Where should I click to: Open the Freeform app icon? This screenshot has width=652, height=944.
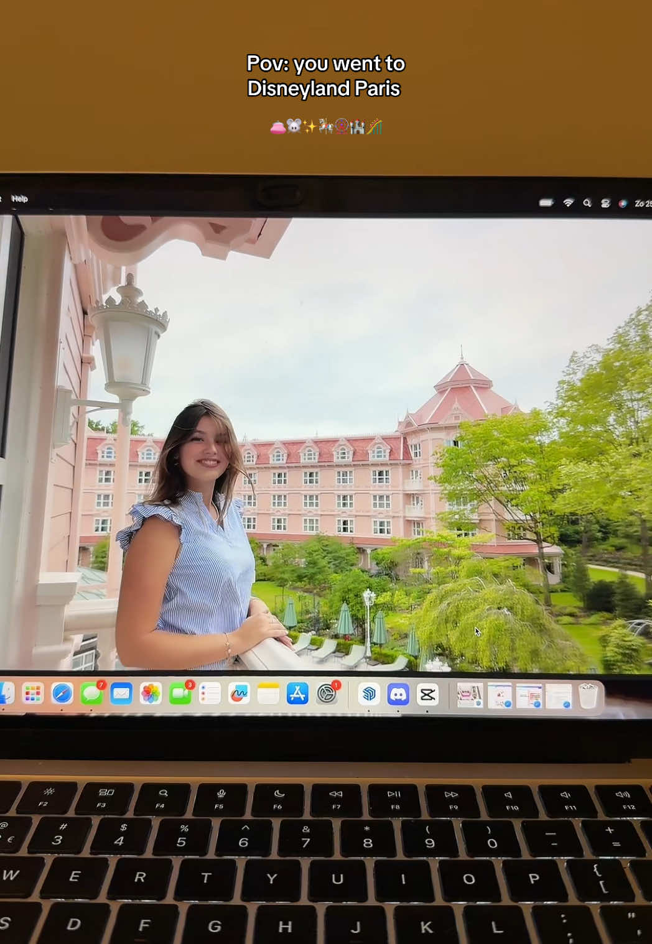click(x=237, y=695)
